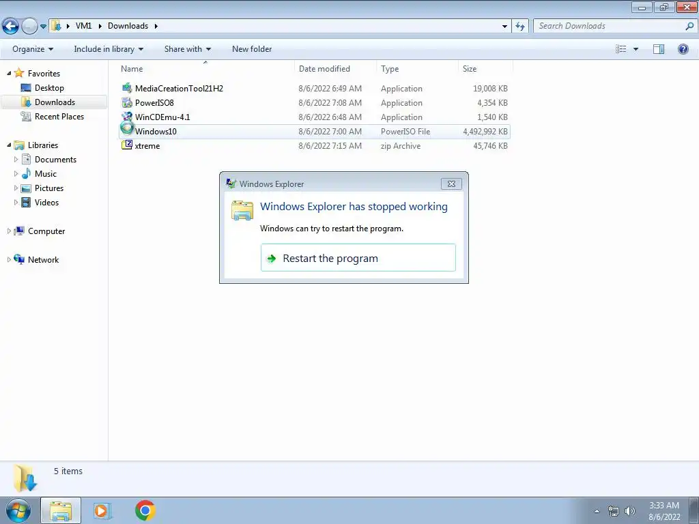This screenshot has height=524, width=699.
Task: Open the recent pages dropdown arrow
Action: click(43, 27)
